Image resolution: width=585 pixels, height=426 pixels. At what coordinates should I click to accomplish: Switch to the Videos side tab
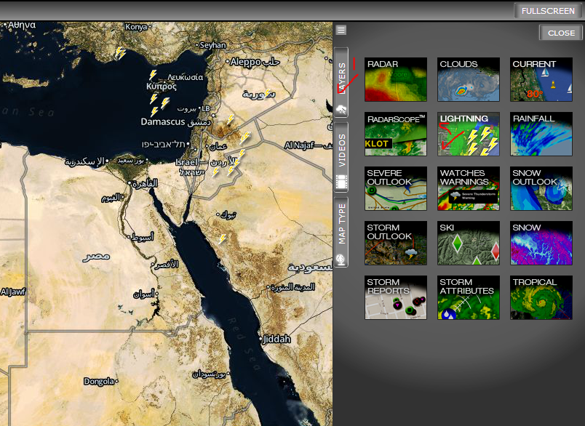(341, 157)
